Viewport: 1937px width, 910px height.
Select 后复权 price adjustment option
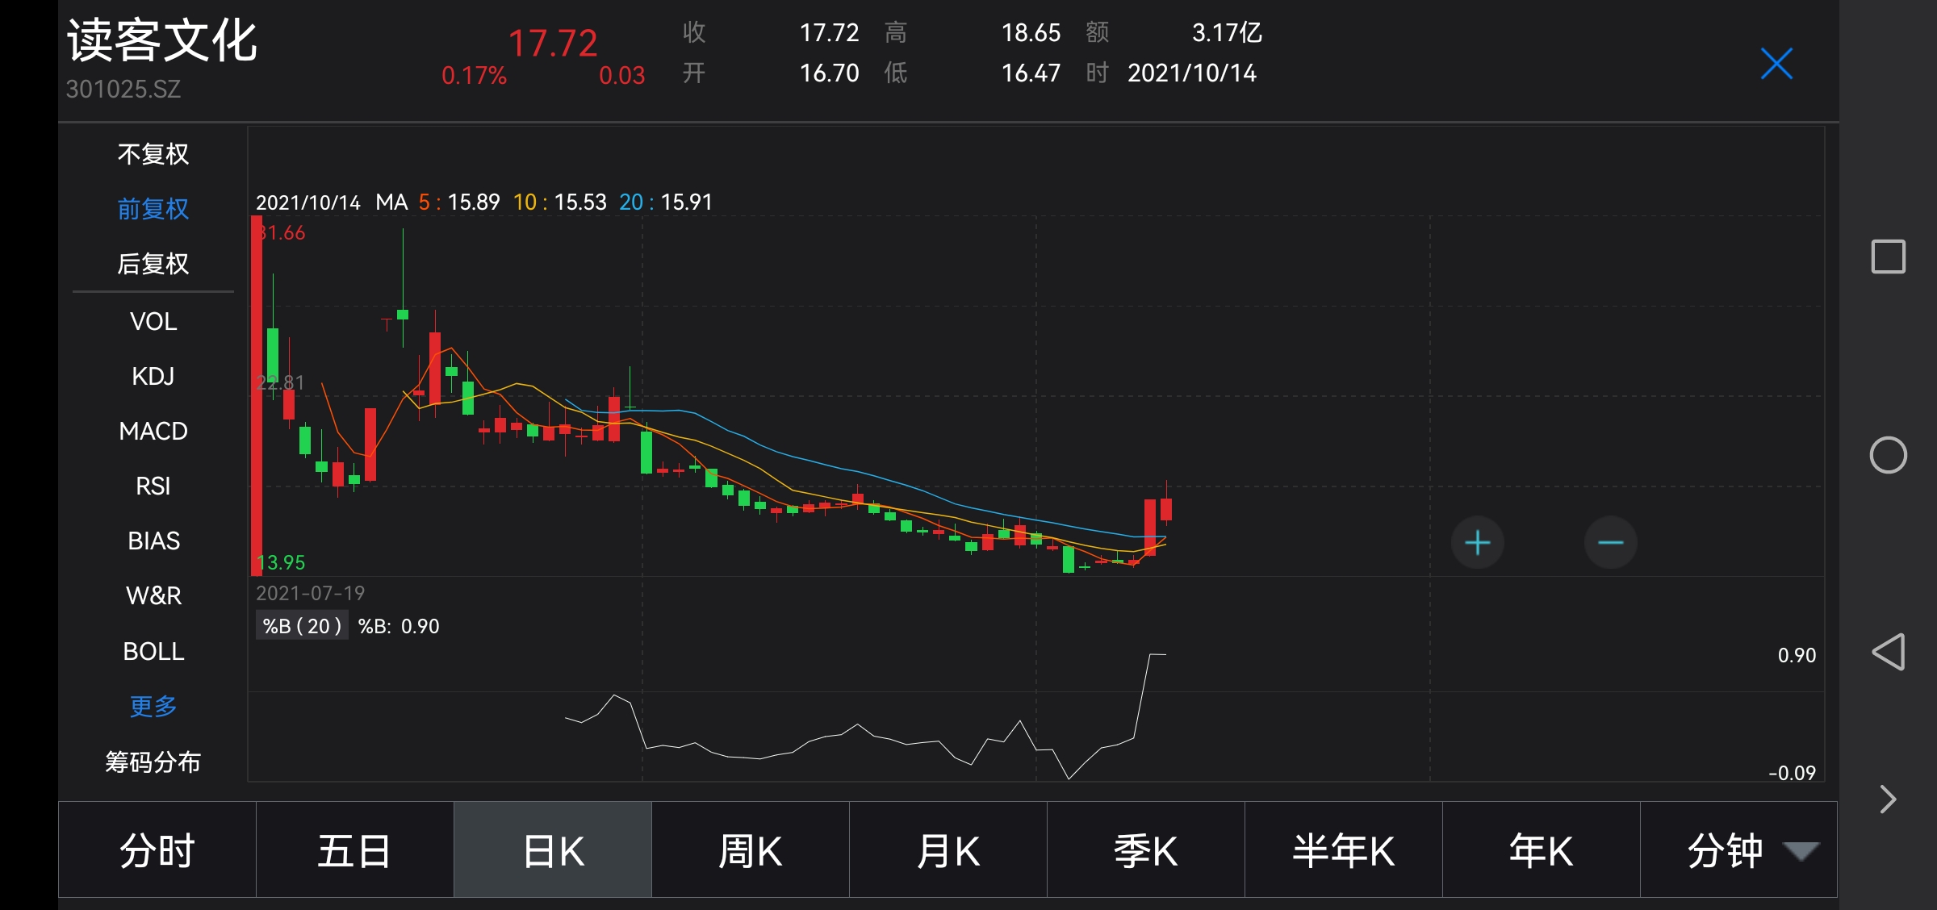(x=153, y=263)
